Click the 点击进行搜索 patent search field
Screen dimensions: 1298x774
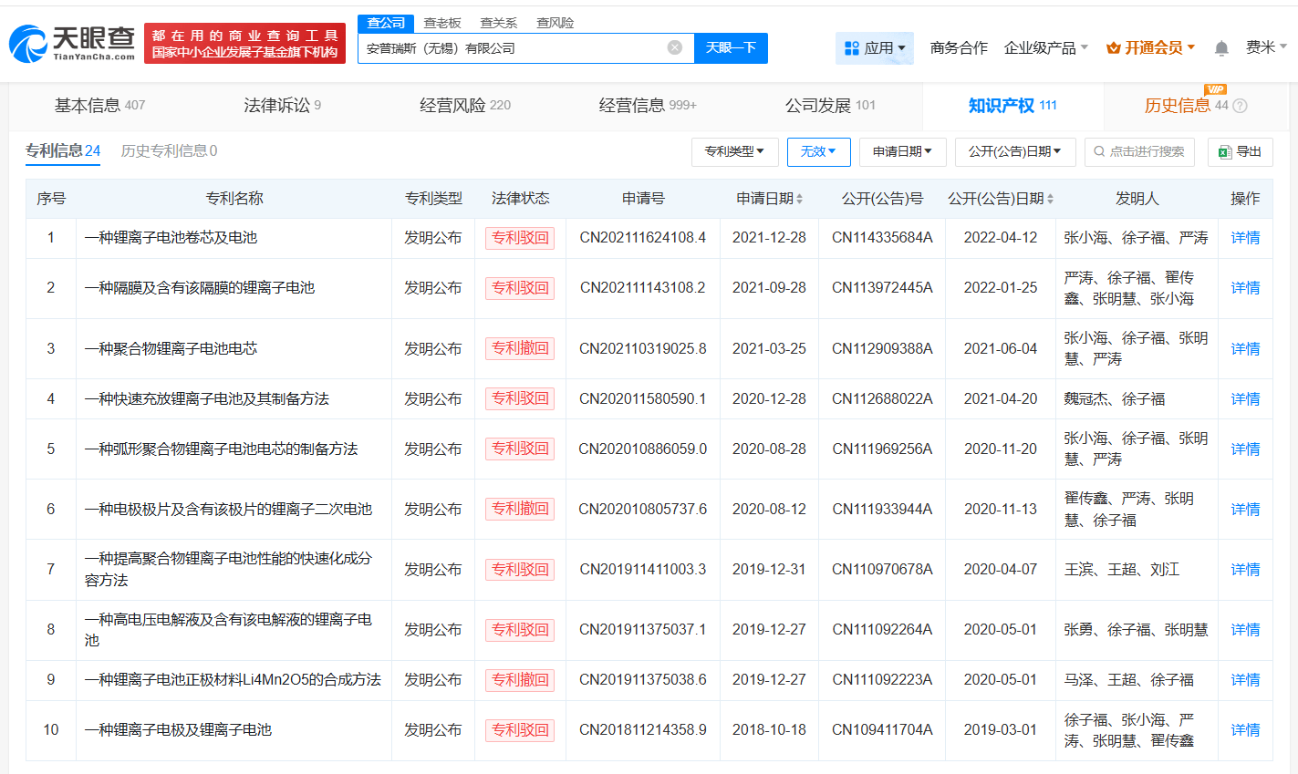pos(1139,151)
